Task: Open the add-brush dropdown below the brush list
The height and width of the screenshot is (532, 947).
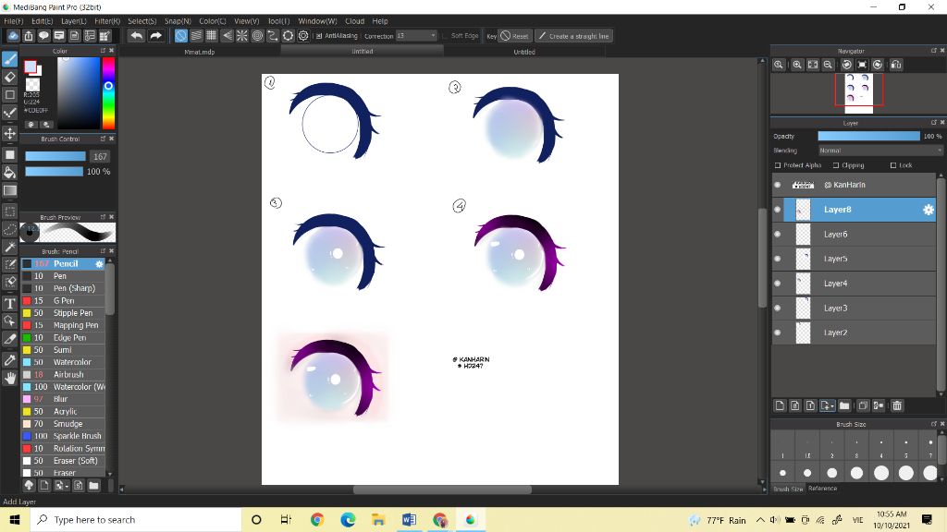Action: click(61, 485)
